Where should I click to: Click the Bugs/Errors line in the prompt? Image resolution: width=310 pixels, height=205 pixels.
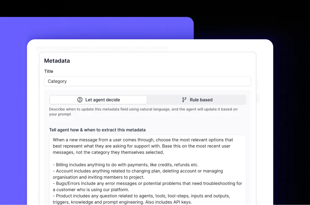point(147,183)
